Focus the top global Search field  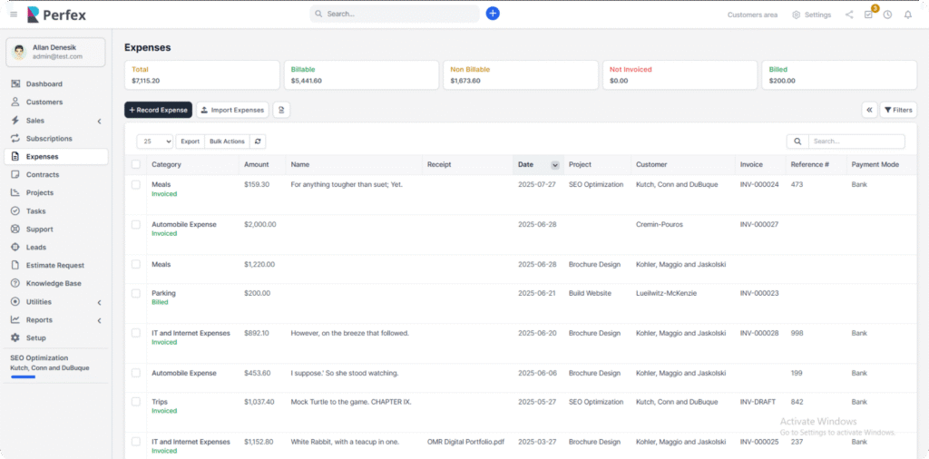pos(395,14)
